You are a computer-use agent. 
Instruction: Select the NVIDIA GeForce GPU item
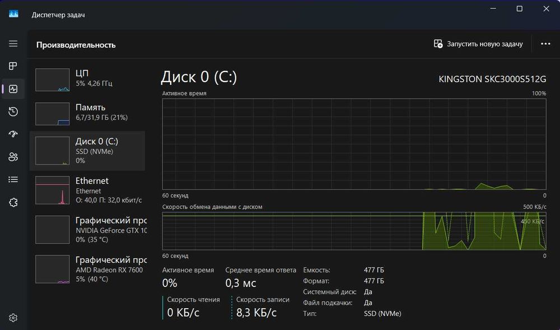[87, 230]
